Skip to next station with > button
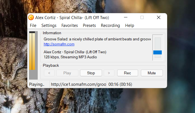This screenshot has height=113, width=195. [109, 73]
